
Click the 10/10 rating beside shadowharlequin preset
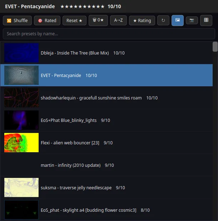[152, 98]
